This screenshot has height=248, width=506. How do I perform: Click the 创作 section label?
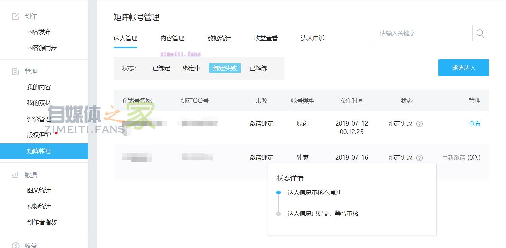click(31, 17)
